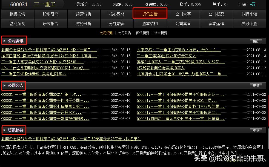
Task: Switch to the 公告摘要 sub-tab
Action: coord(161,33)
